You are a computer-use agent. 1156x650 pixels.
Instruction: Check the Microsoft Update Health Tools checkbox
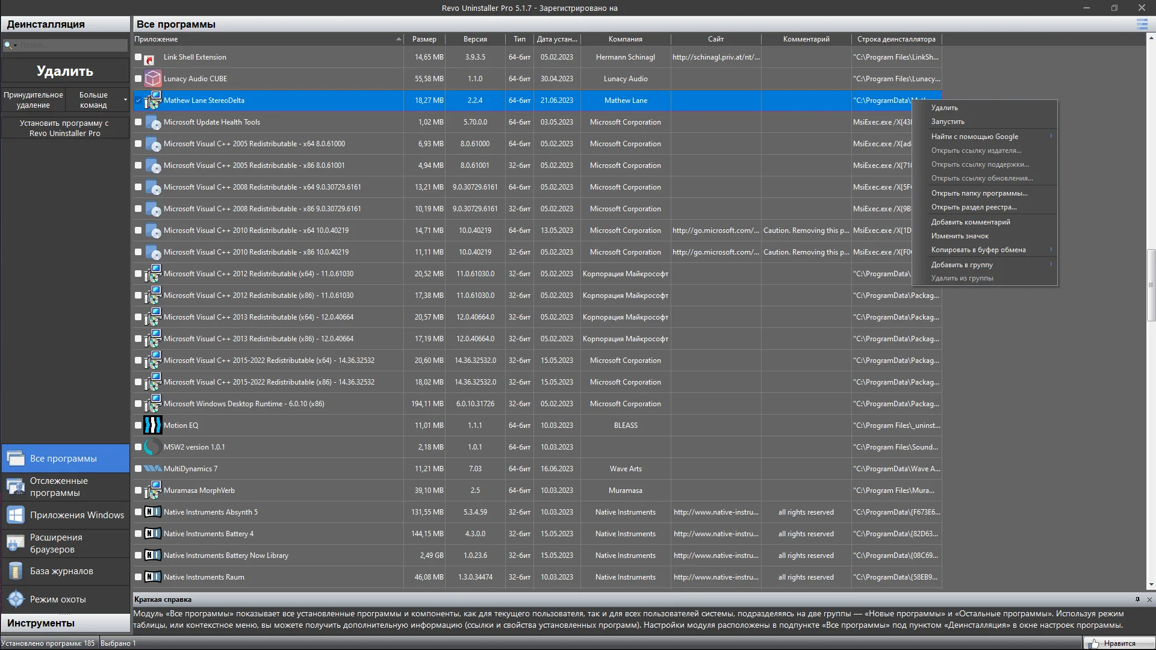click(x=138, y=122)
